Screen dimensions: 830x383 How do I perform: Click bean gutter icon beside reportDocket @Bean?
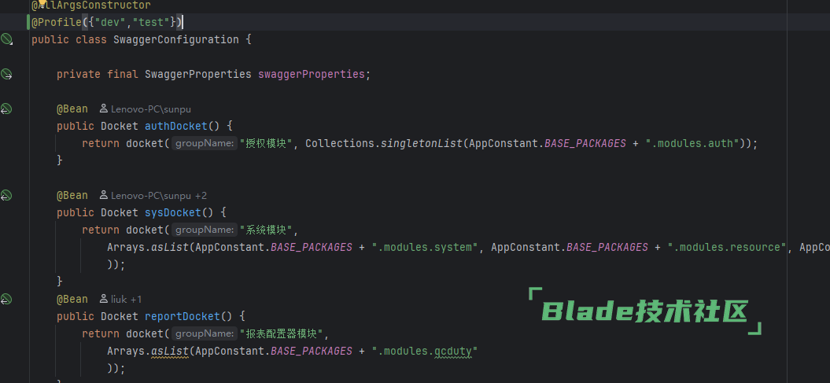coord(6,299)
